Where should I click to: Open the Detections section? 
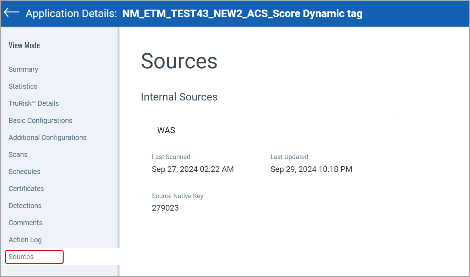point(25,206)
